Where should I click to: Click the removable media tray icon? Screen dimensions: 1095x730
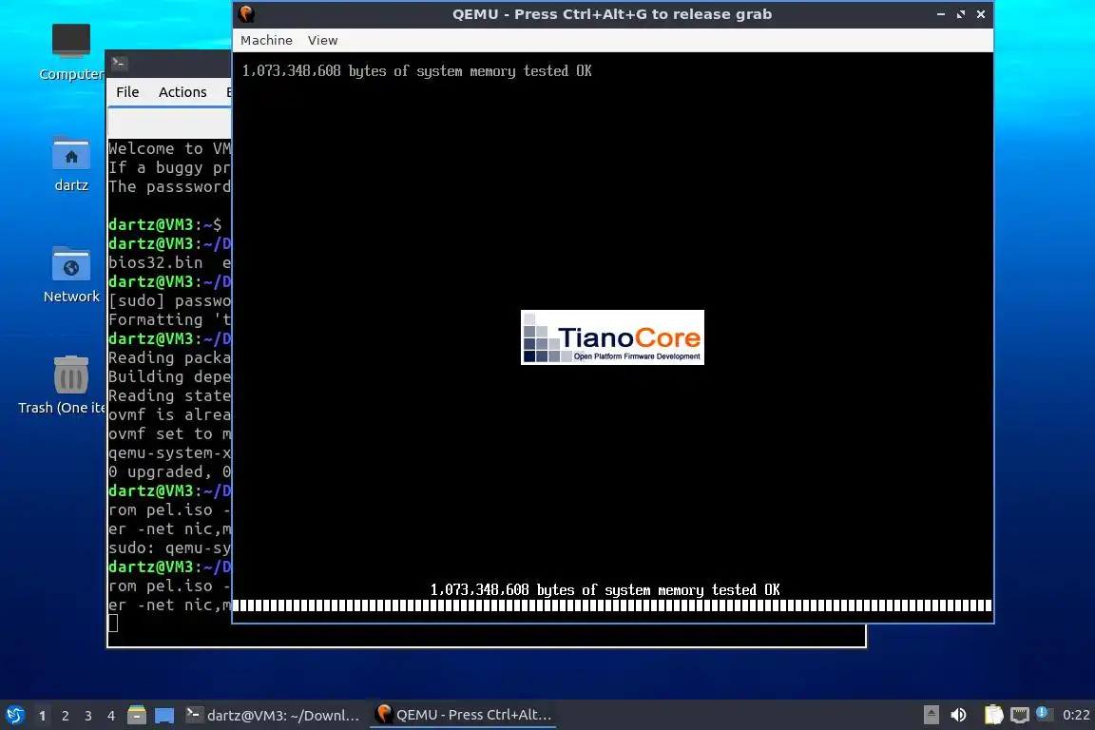point(931,716)
